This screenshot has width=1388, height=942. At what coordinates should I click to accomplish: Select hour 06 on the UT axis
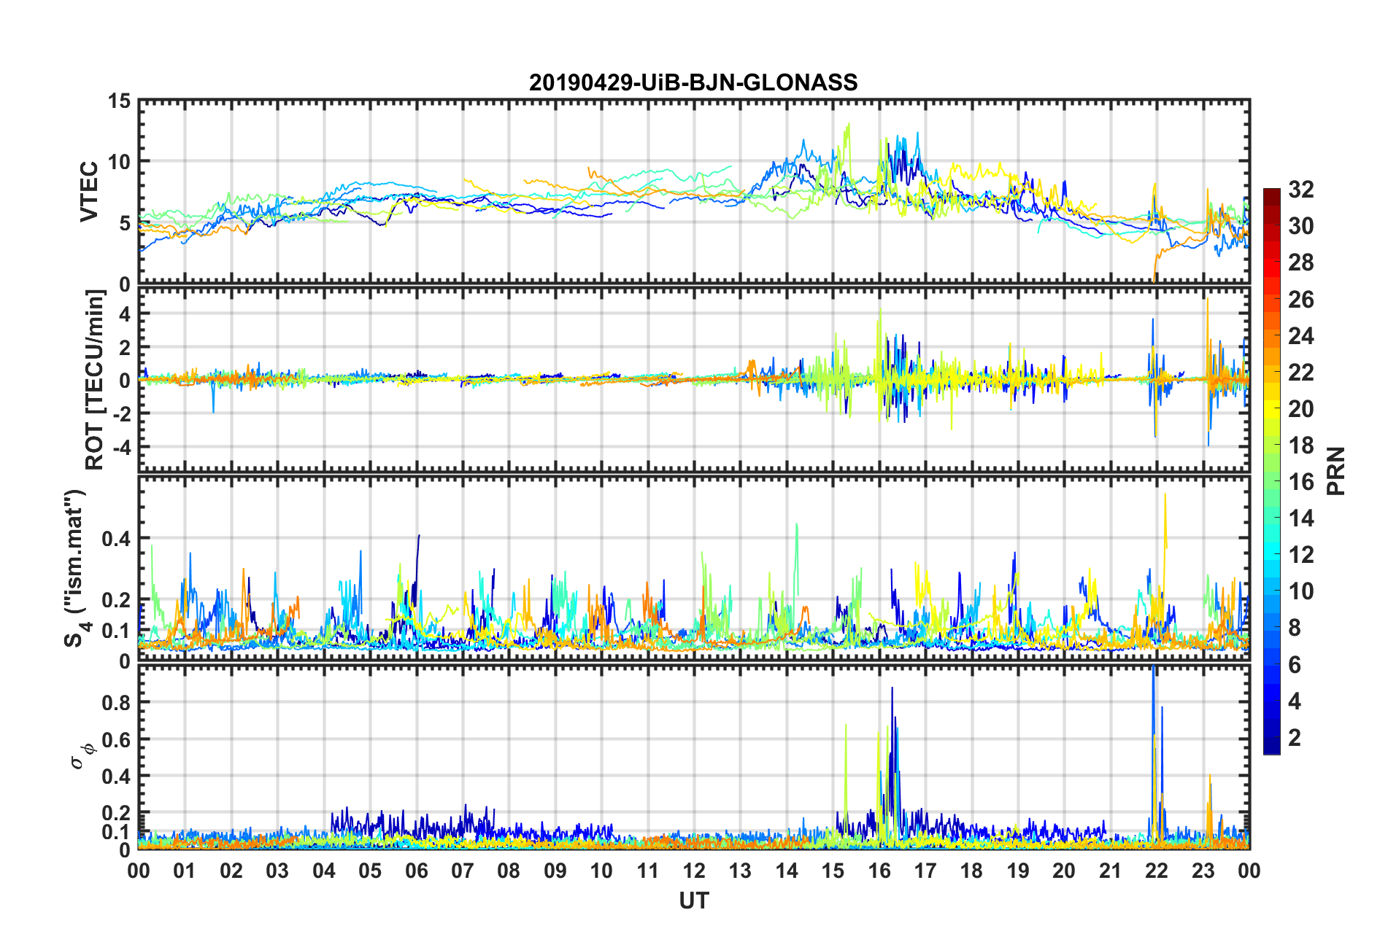417,871
